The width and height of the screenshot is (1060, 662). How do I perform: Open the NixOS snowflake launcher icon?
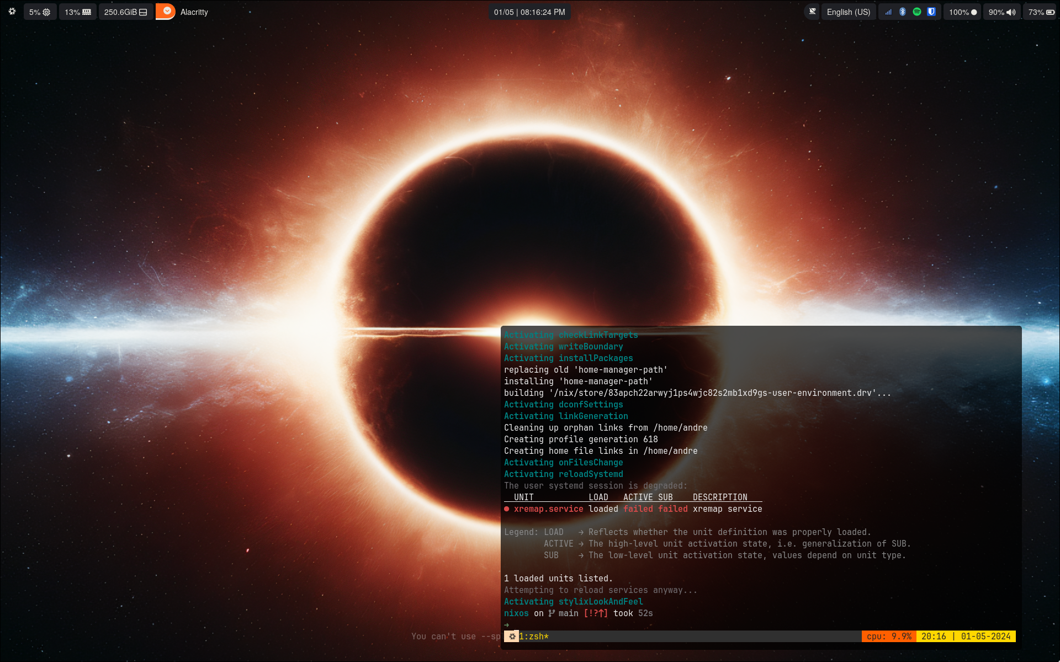pyautogui.click(x=12, y=12)
